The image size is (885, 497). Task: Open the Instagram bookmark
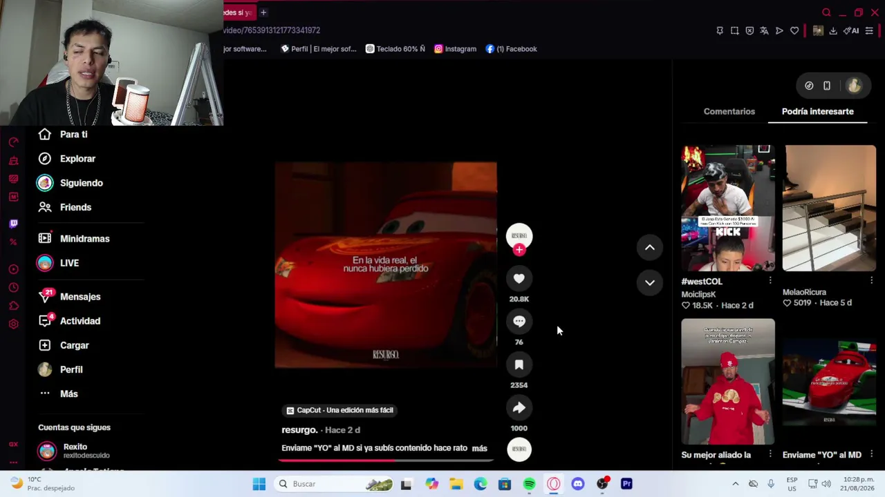[455, 49]
